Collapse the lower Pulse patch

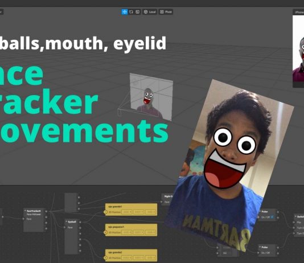(260, 247)
